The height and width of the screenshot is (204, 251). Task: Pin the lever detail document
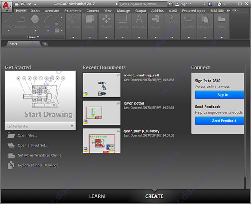click(118, 103)
